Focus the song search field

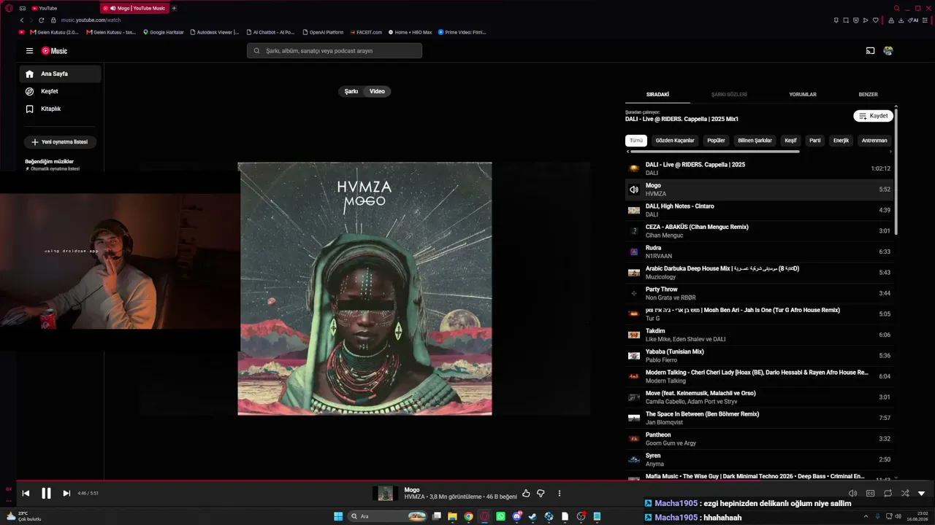click(335, 51)
